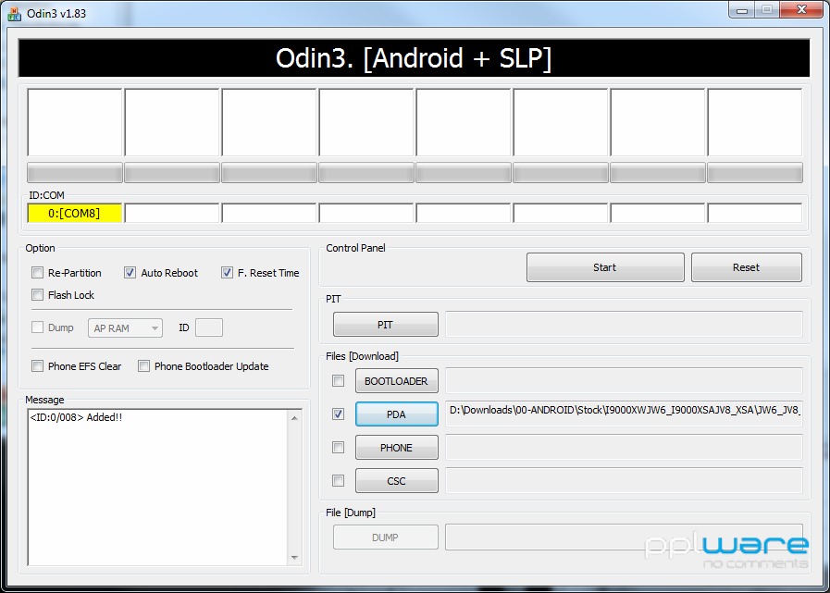This screenshot has width=830, height=593.
Task: Click the Reset button
Action: click(747, 267)
